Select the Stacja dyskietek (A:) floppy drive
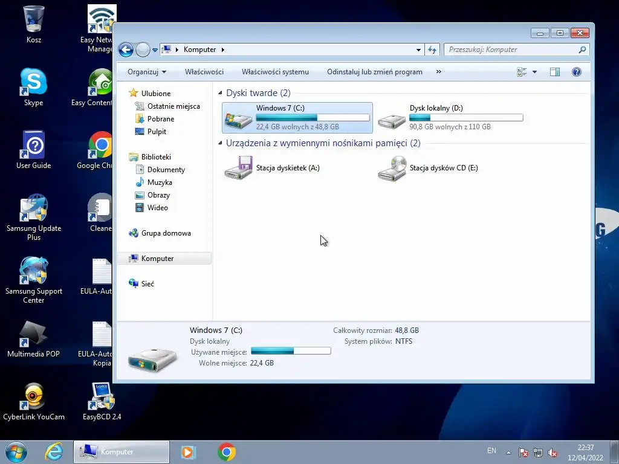This screenshot has height=464, width=619. pos(238,168)
